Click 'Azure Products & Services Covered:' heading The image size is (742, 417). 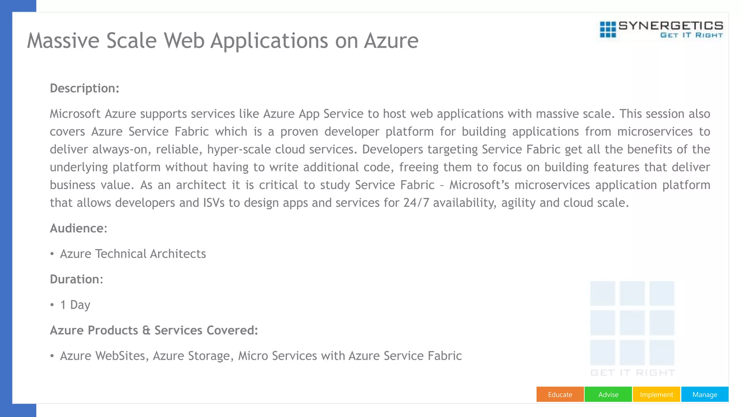tap(154, 330)
